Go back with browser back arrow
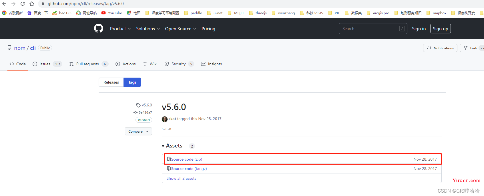Viewport: 484px width, 196px height. tap(4, 4)
